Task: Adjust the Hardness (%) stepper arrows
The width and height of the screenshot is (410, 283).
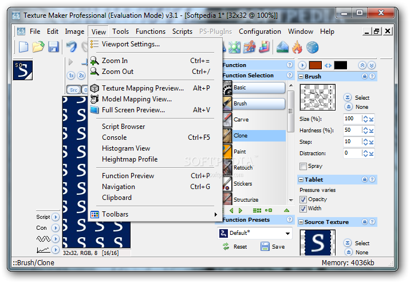Action: (365, 130)
